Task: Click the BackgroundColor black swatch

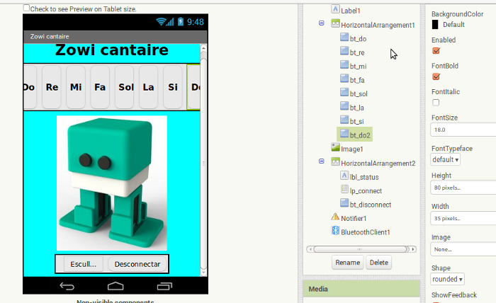Action: 435,25
